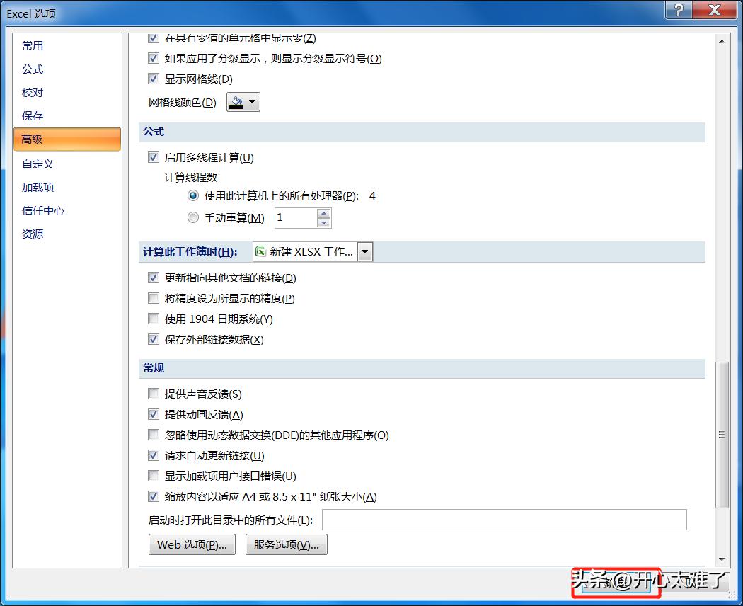Enable 显示加载项用户接口错误 checkbox
The image size is (743, 606).
point(153,476)
